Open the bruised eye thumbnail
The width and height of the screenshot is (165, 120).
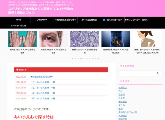click(53, 39)
